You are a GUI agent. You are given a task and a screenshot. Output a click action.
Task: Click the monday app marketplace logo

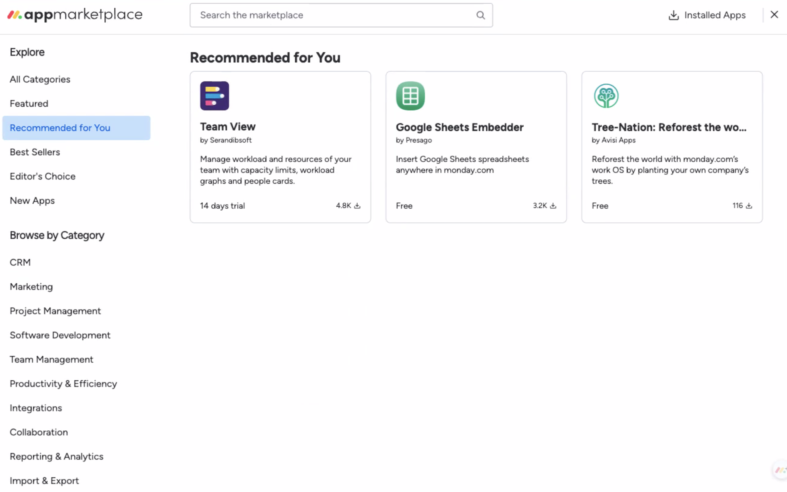[x=75, y=15]
